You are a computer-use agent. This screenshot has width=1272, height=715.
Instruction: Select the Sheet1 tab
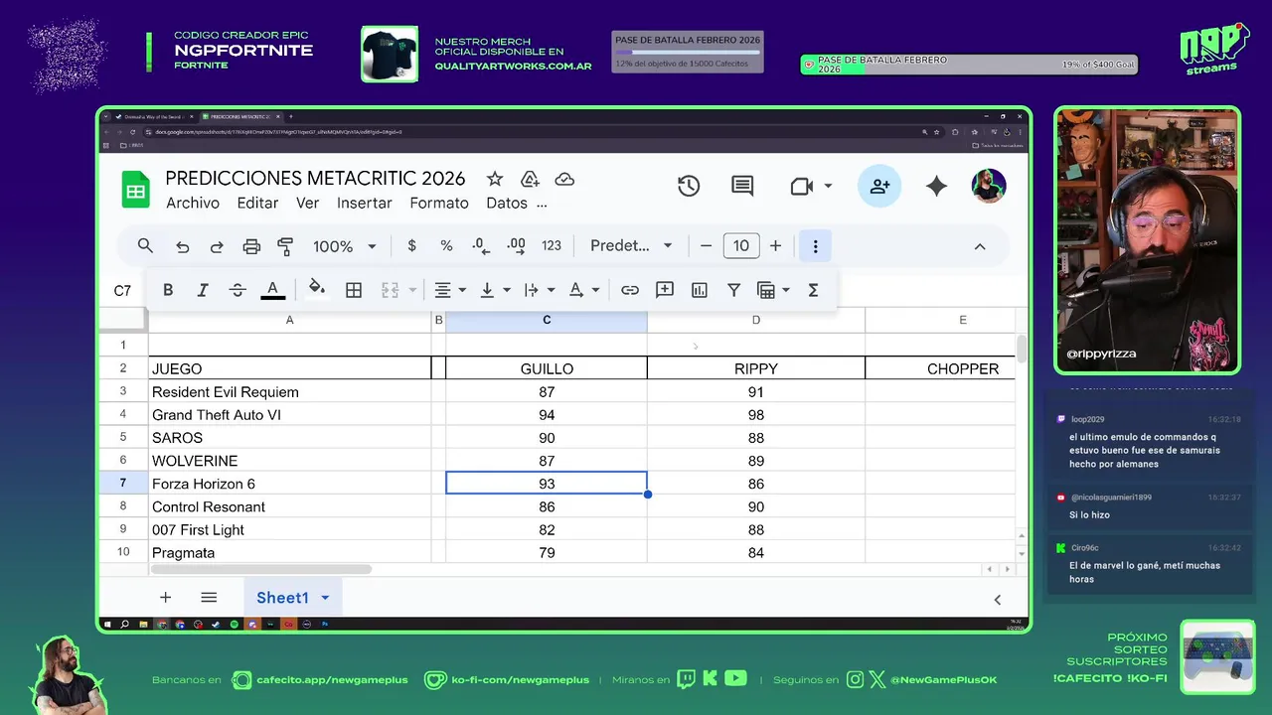282,597
